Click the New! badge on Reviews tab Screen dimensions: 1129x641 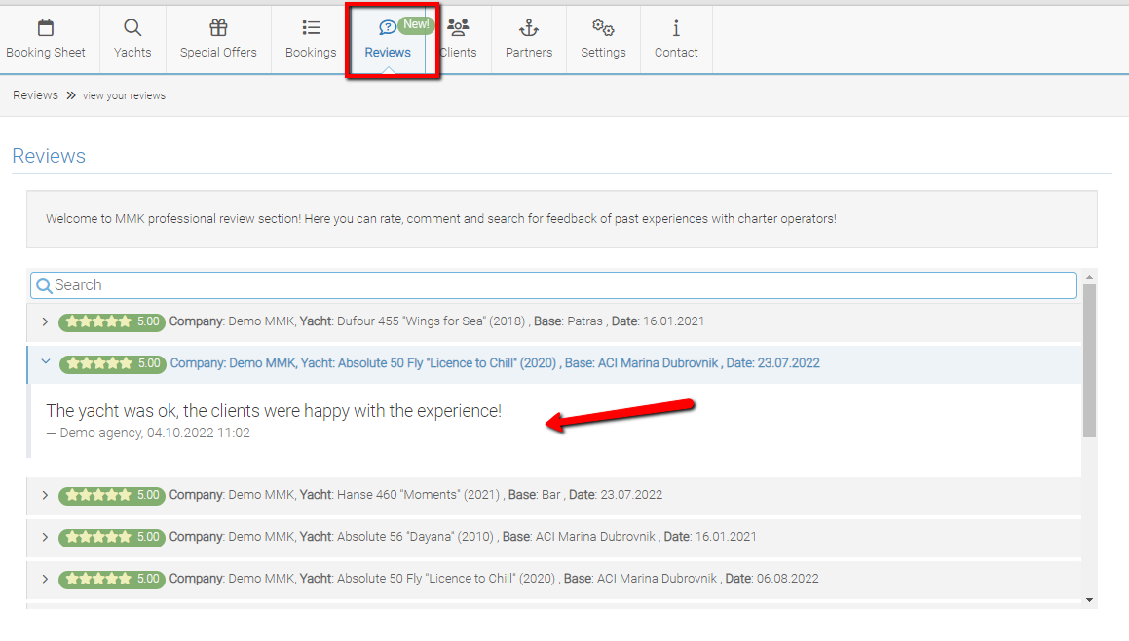click(416, 24)
